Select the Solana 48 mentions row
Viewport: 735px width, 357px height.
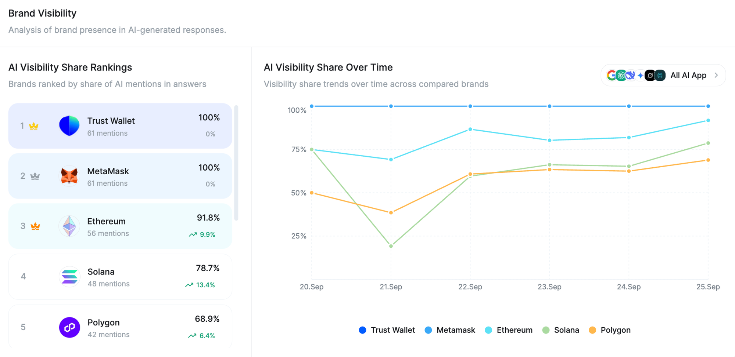click(x=120, y=277)
